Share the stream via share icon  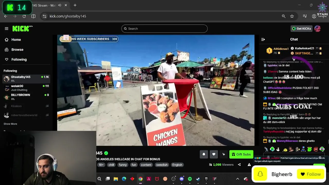(239, 165)
